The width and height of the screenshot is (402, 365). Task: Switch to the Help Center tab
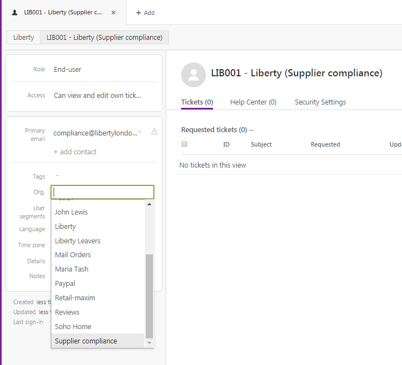253,102
